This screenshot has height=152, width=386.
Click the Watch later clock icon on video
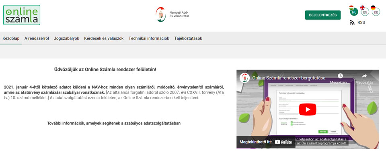(x=340, y=76)
